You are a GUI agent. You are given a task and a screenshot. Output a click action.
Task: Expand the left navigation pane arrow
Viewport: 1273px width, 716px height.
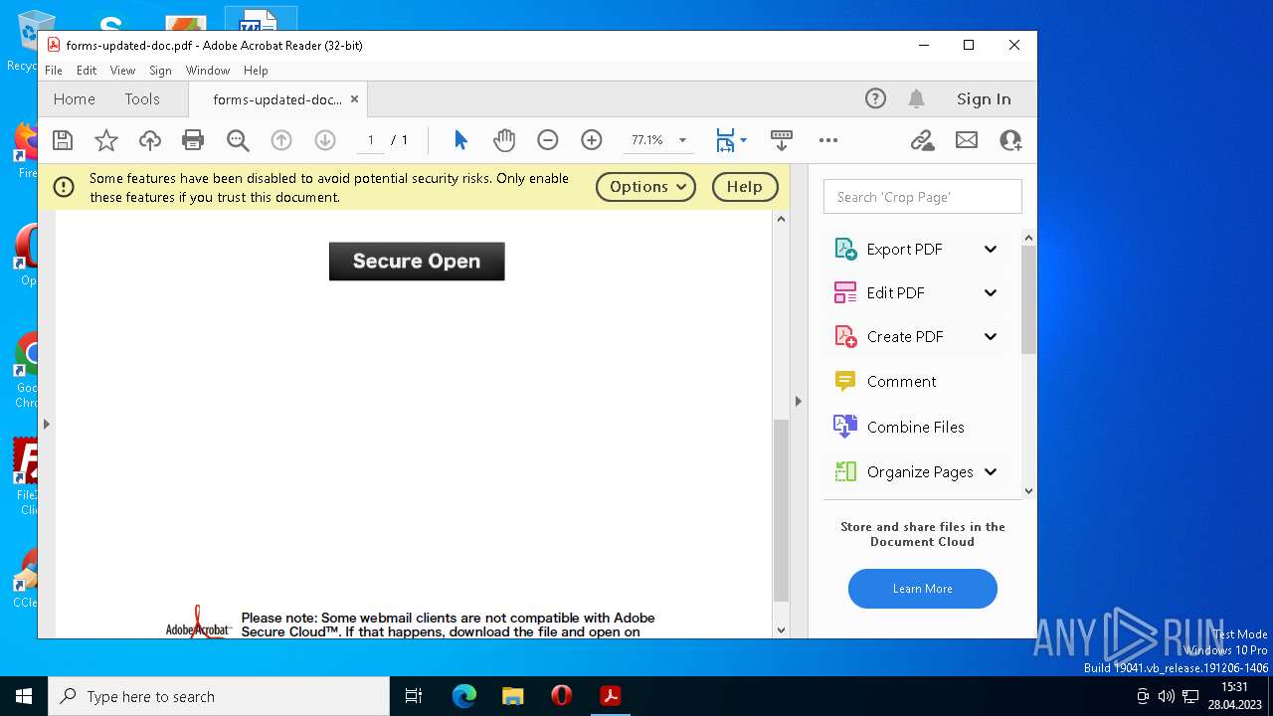click(46, 425)
